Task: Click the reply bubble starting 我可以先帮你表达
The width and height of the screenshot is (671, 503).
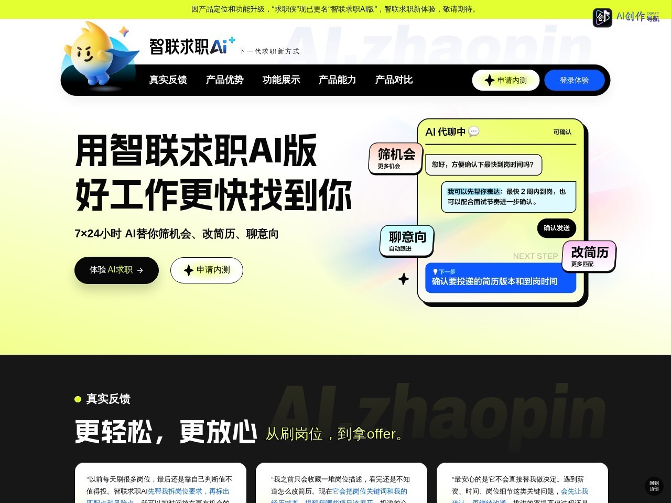Action: (508, 196)
